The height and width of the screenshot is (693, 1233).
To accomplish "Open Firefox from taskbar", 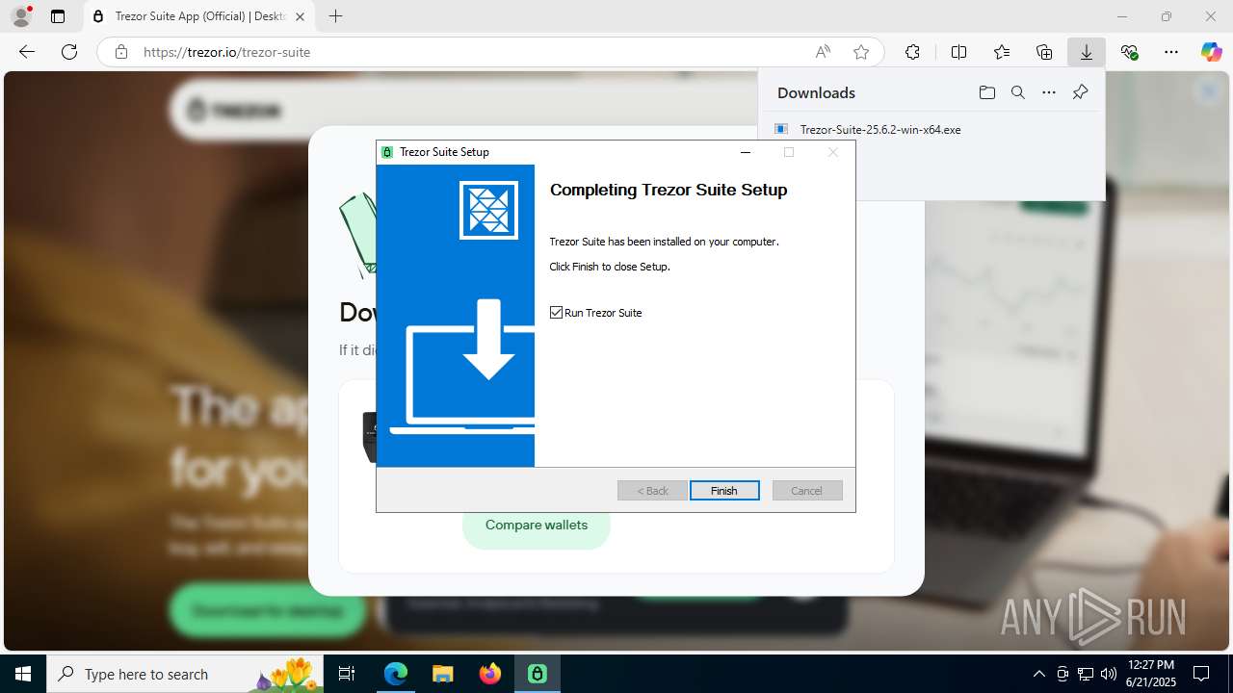I will 490,674.
